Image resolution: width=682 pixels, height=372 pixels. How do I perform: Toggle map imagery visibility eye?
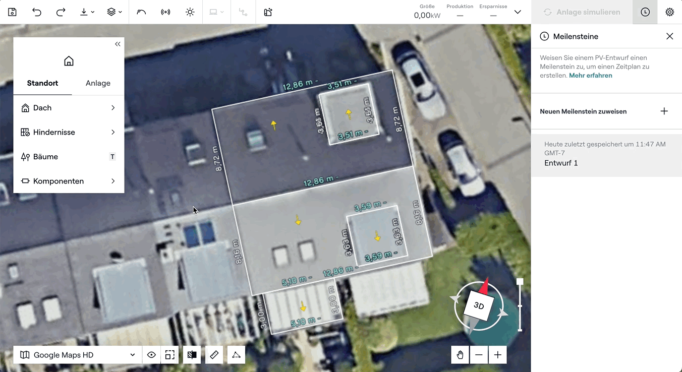(151, 355)
